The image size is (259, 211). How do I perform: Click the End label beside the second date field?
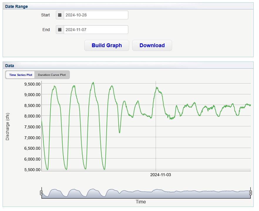click(x=46, y=30)
